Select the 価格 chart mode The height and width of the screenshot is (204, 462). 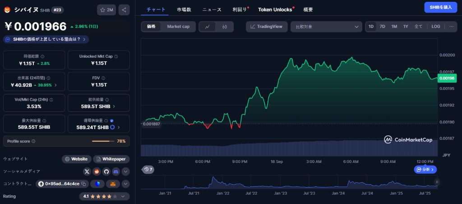tap(152, 27)
